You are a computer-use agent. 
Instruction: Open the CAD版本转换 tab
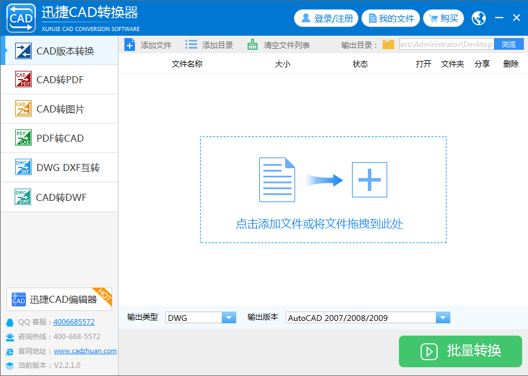pyautogui.click(x=60, y=51)
